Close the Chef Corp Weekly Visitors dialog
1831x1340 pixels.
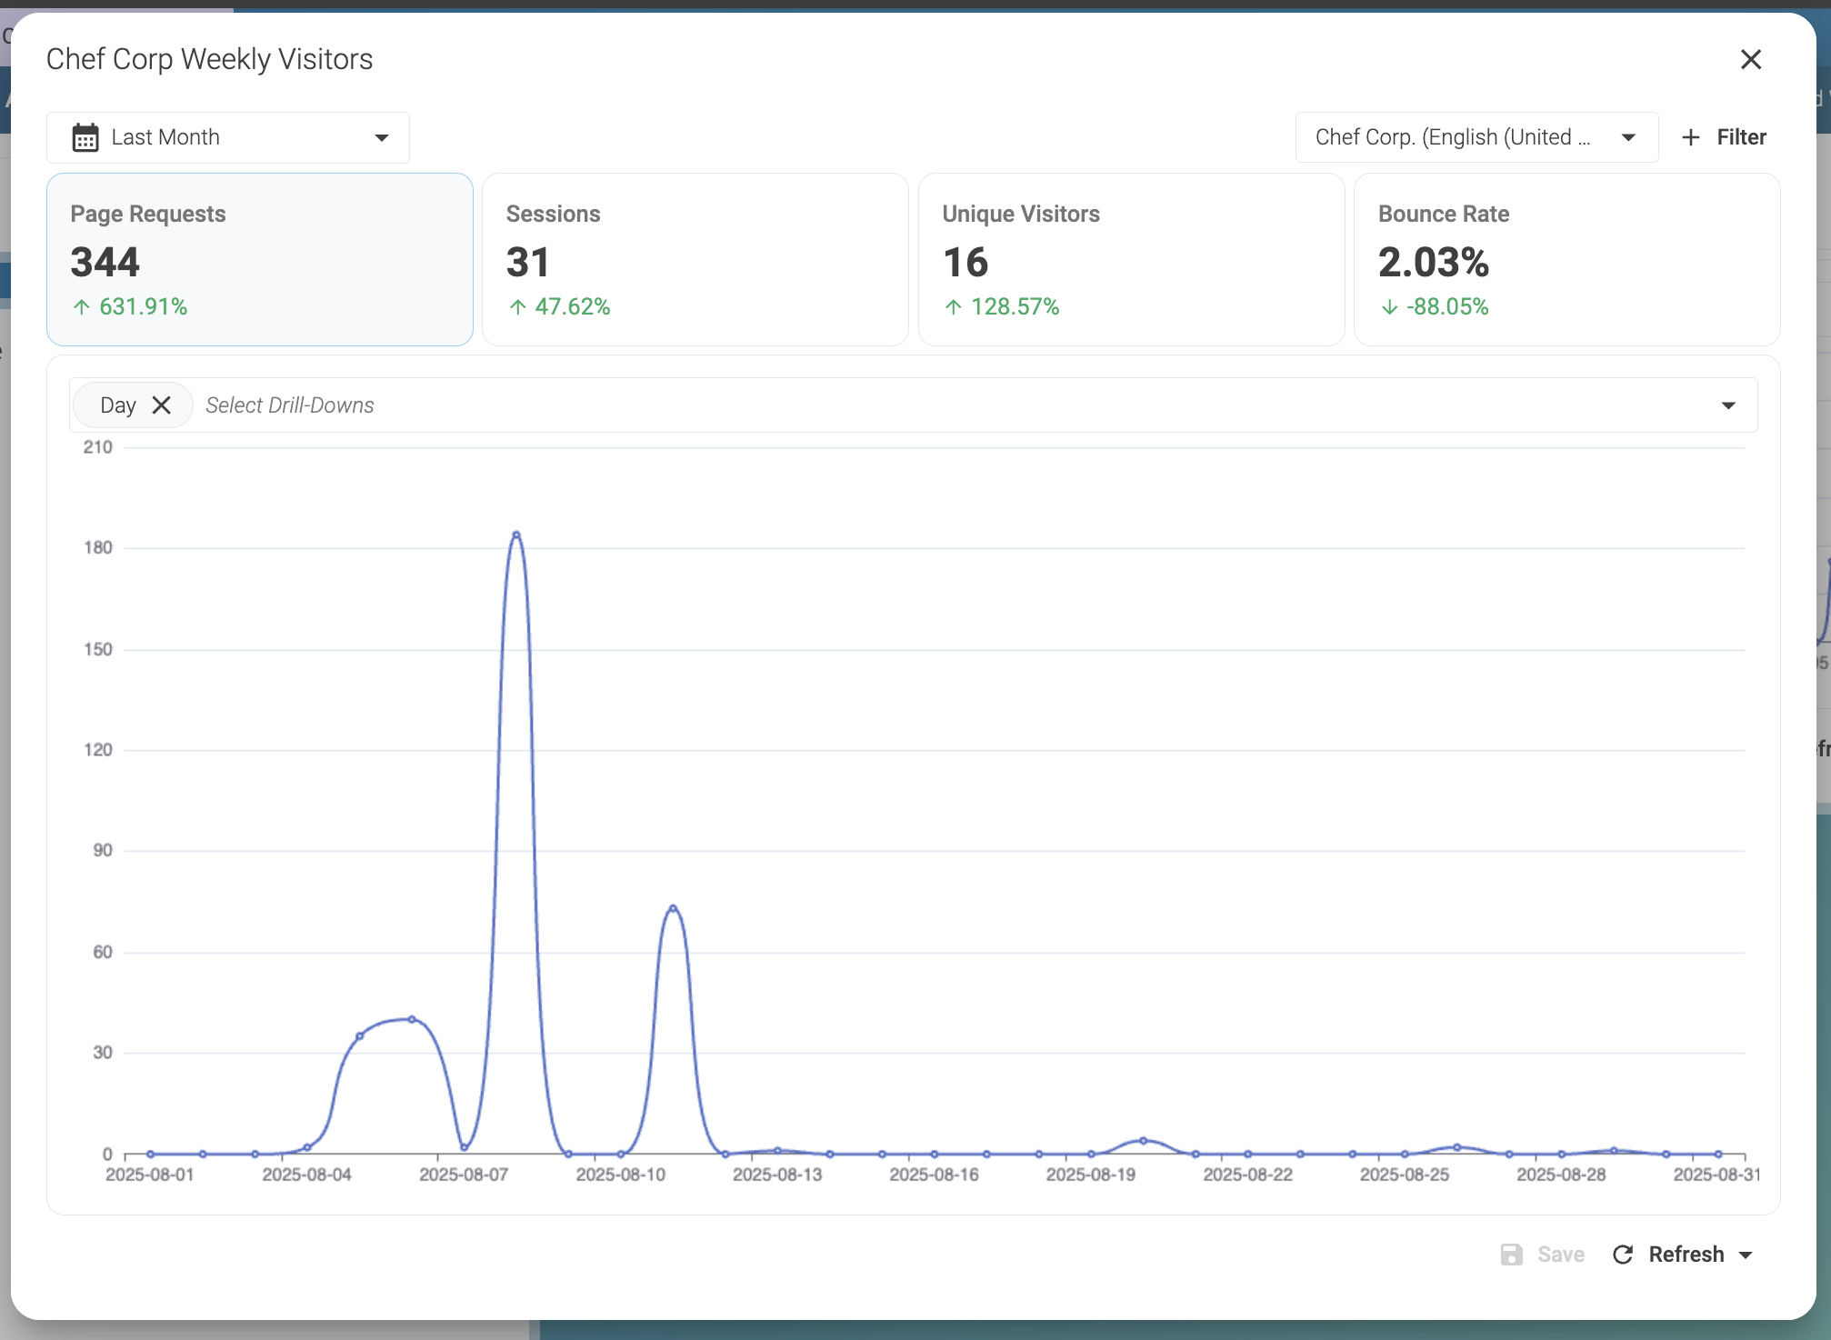pyautogui.click(x=1750, y=60)
